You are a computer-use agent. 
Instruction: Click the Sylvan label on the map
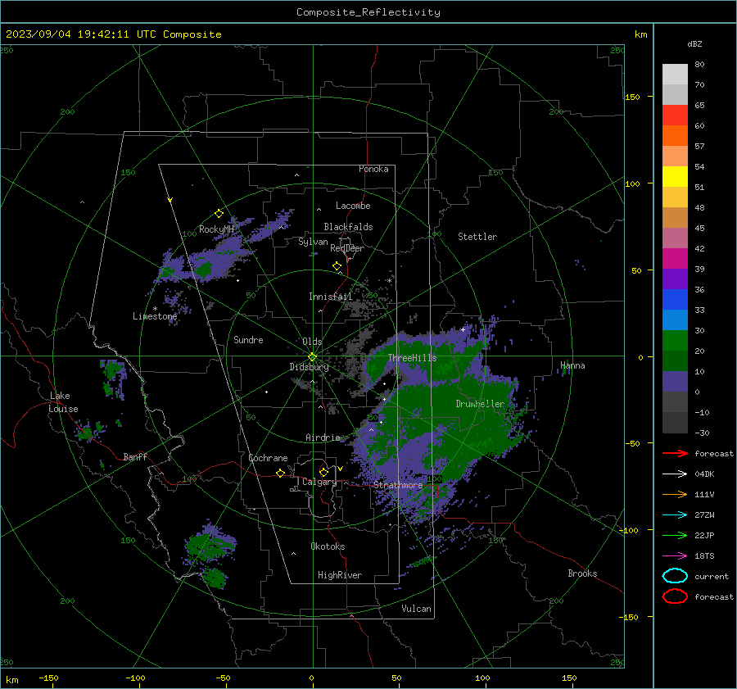click(x=313, y=242)
